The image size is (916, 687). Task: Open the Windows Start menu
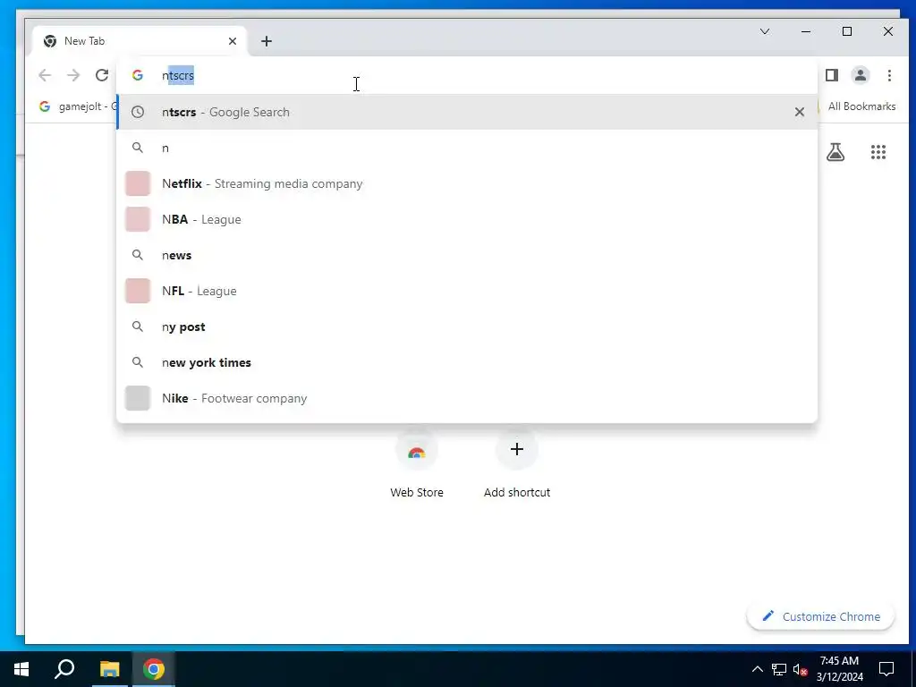pyautogui.click(x=21, y=669)
